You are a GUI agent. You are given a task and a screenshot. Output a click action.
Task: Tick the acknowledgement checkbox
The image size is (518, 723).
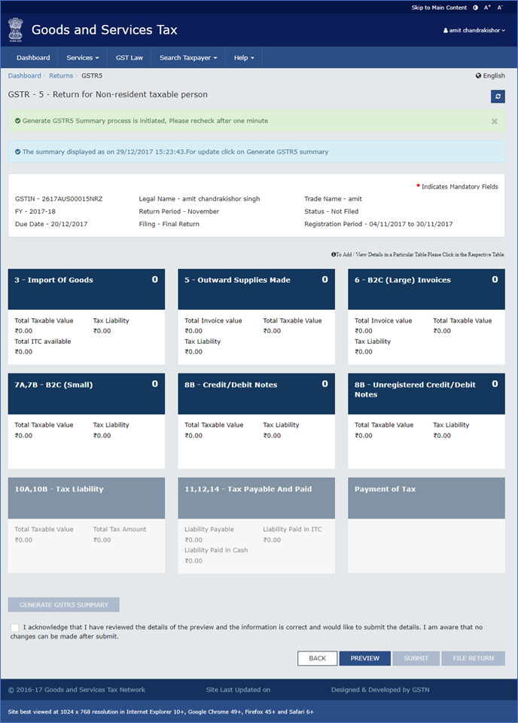click(x=15, y=627)
